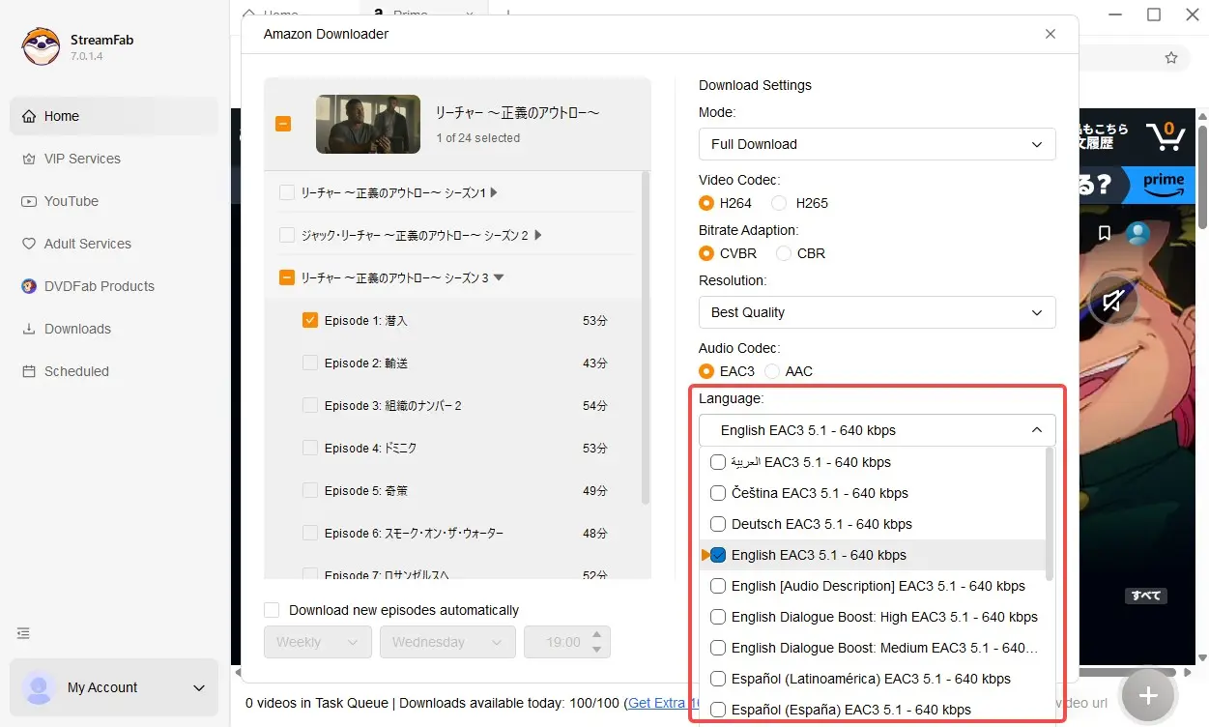Check Čeština EAC3 5.1 language option
Screen dimensions: 1209x727
tap(718, 493)
